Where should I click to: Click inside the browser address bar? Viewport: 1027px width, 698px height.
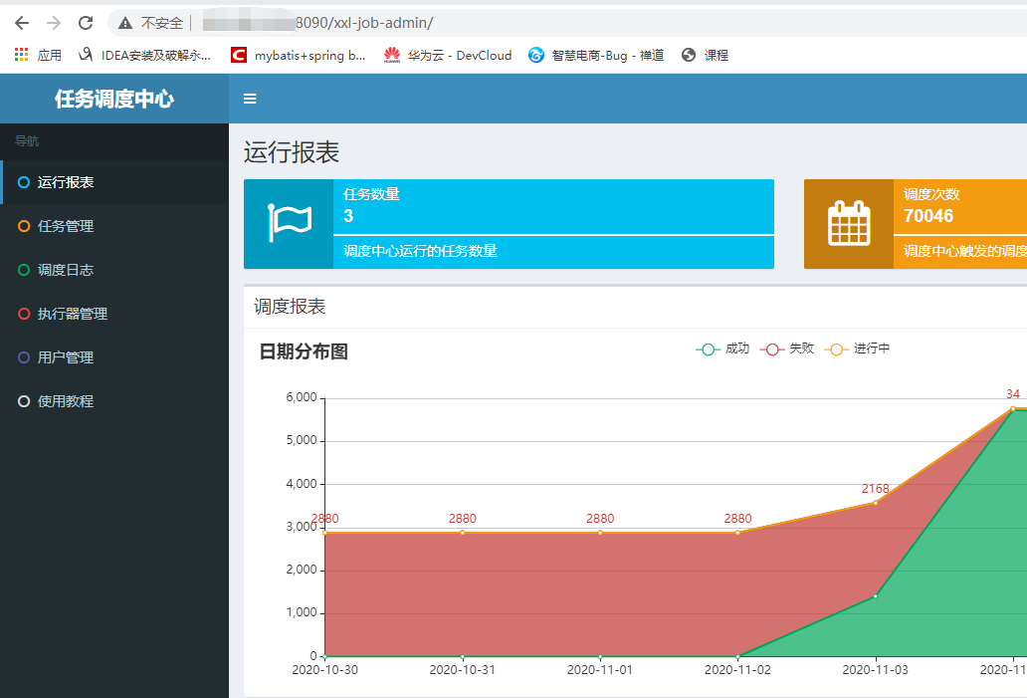pyautogui.click(x=398, y=21)
